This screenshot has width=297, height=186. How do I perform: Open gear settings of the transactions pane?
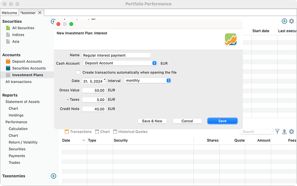click(291, 131)
